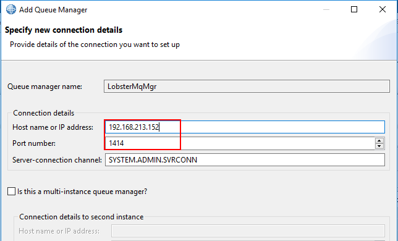Click the 'Connection details to second instance' group title
Viewport: 398px width, 241px height.
(x=82, y=217)
